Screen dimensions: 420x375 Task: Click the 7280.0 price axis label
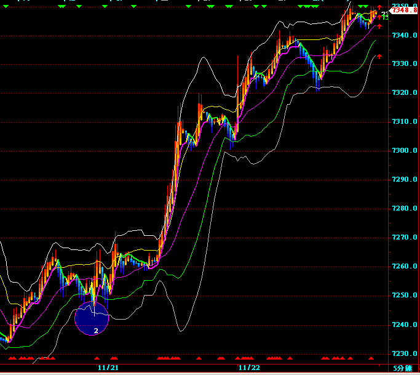click(405, 209)
